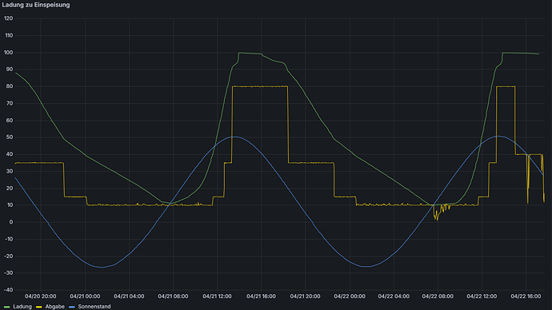Click the 04/22 08:00 time axis label
The image size is (552, 310).
click(438, 296)
